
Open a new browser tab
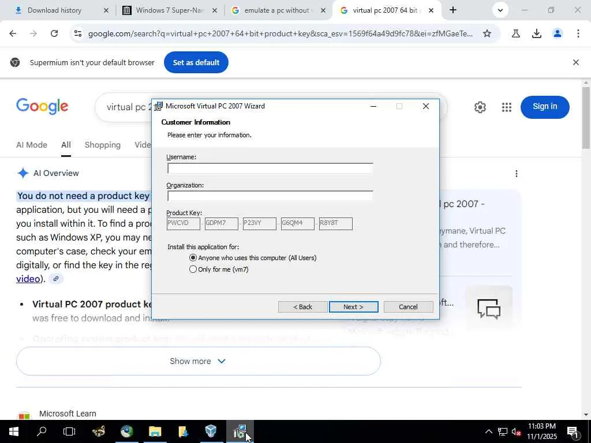click(453, 10)
